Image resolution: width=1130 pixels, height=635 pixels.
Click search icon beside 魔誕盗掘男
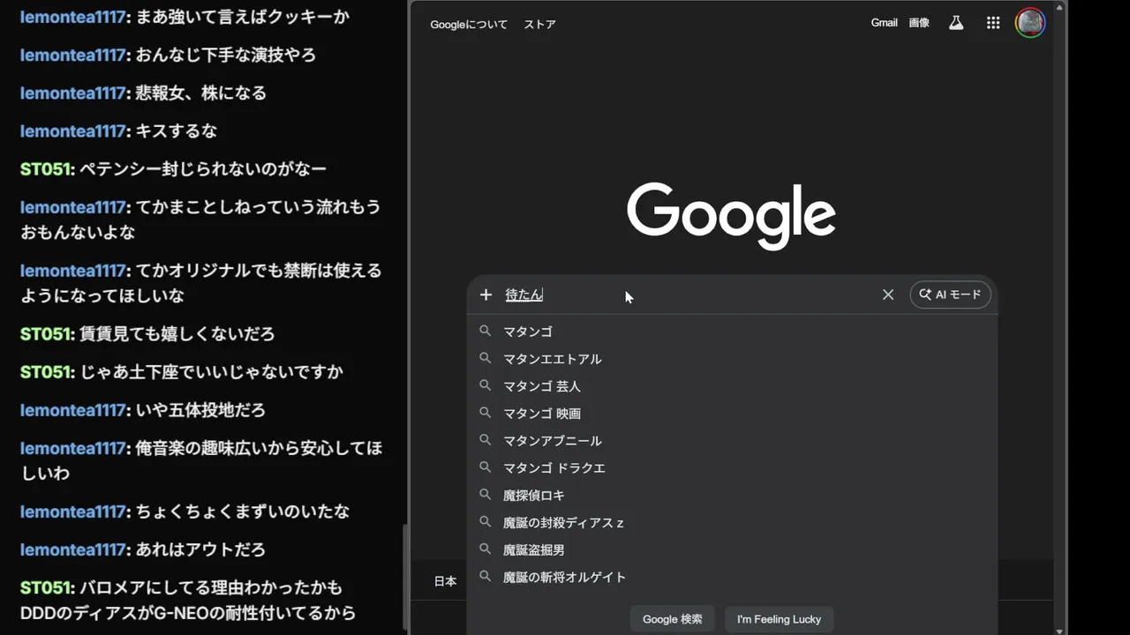[x=485, y=549]
